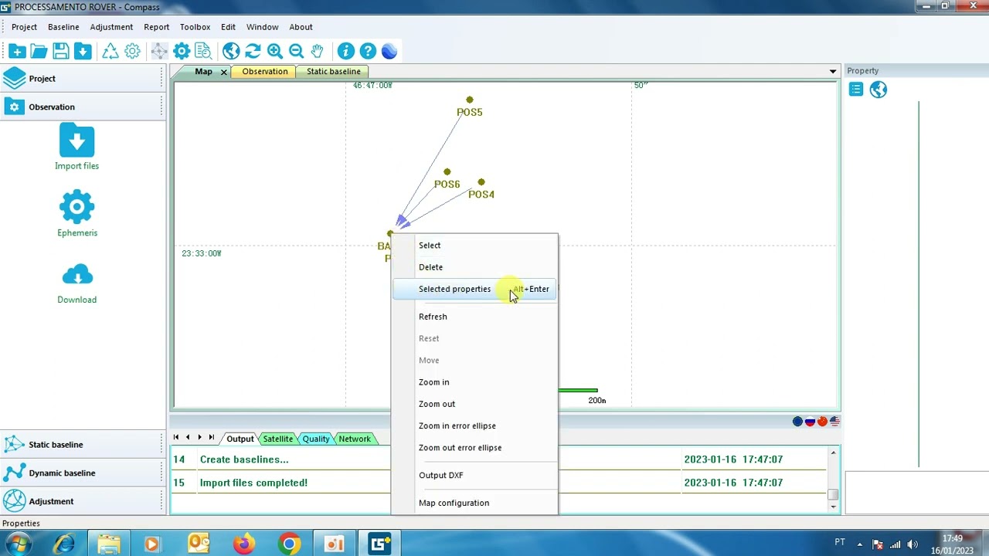Click the Import download folder toolbar icon
The height and width of the screenshot is (556, 989).
tap(83, 51)
